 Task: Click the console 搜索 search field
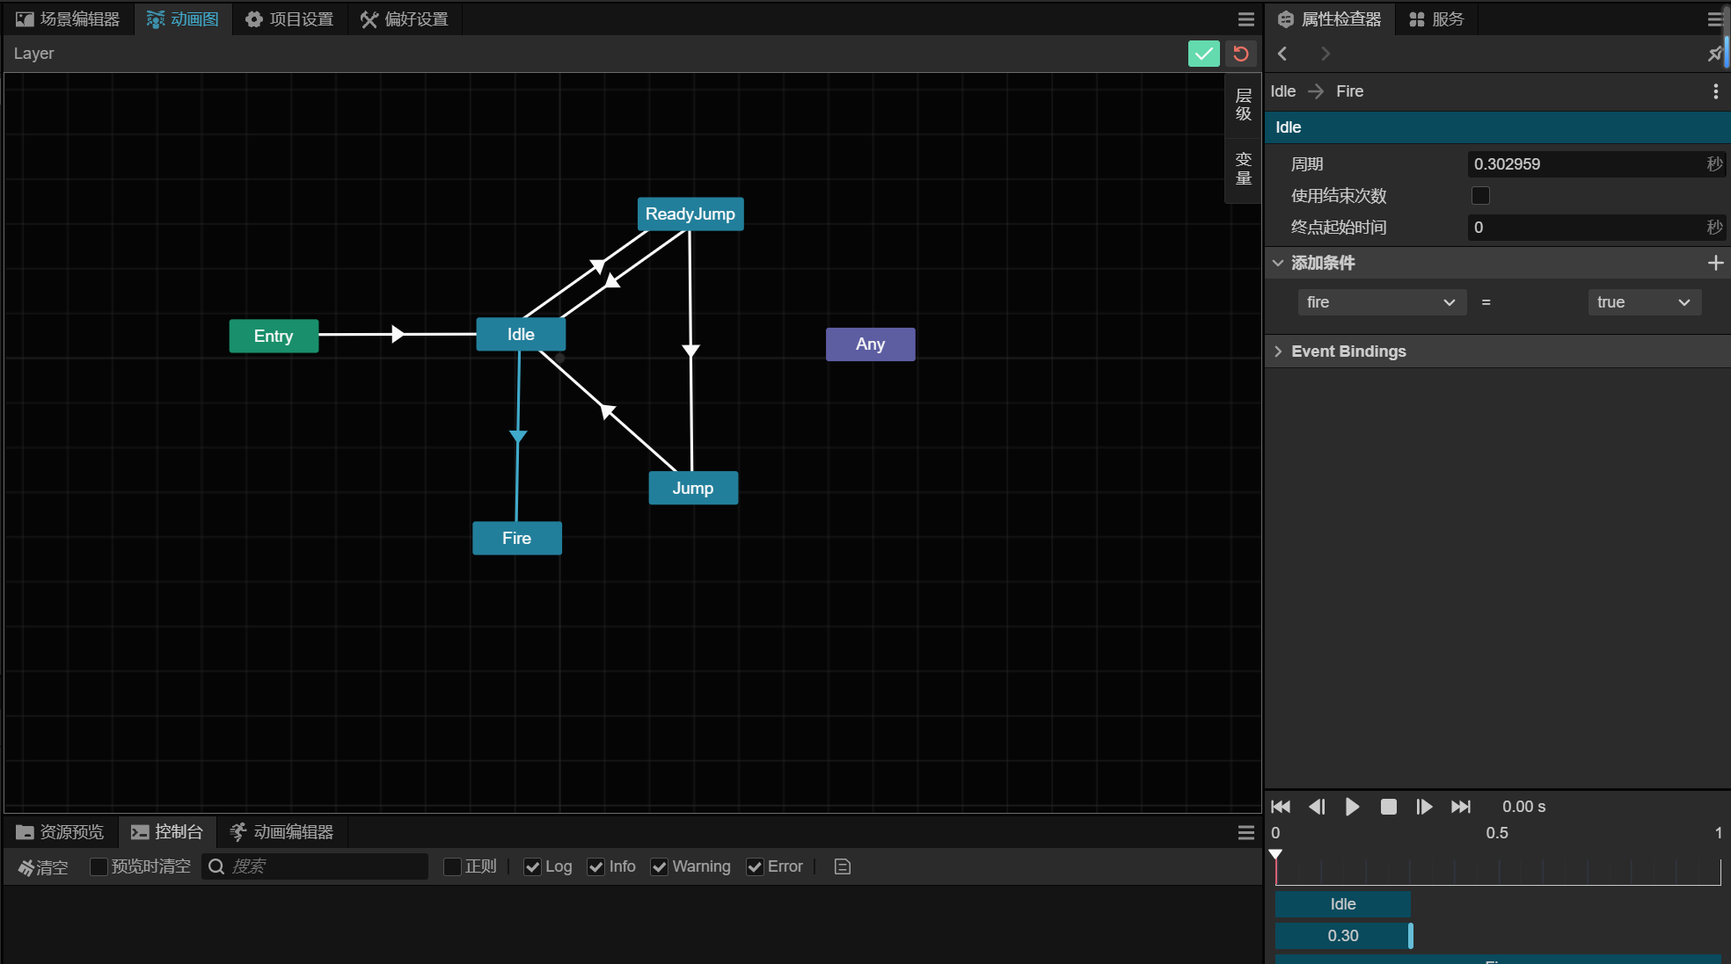[314, 866]
